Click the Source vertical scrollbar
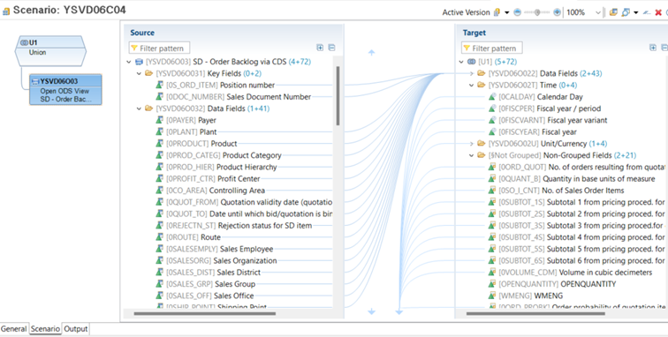 338,96
